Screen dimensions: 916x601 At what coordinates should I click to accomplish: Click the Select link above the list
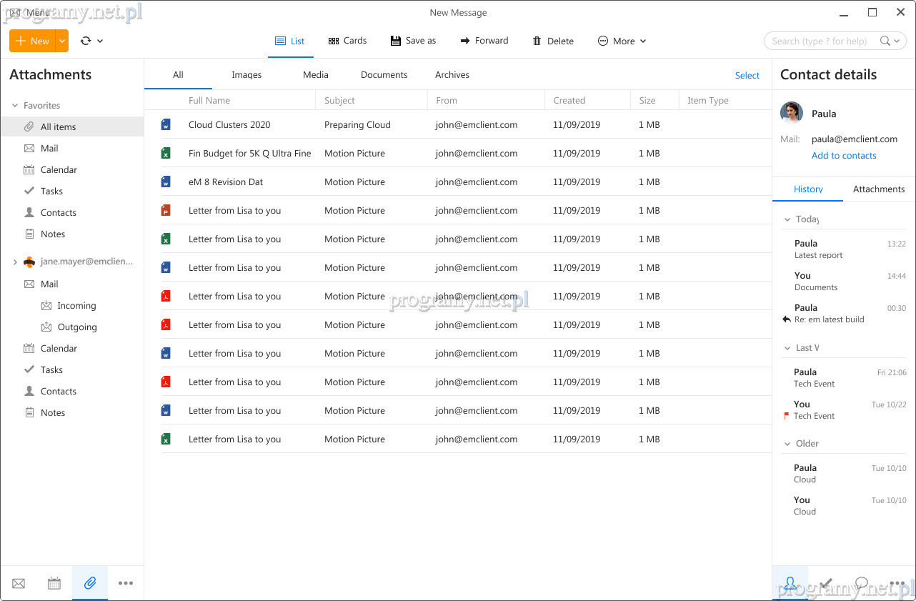[747, 76]
